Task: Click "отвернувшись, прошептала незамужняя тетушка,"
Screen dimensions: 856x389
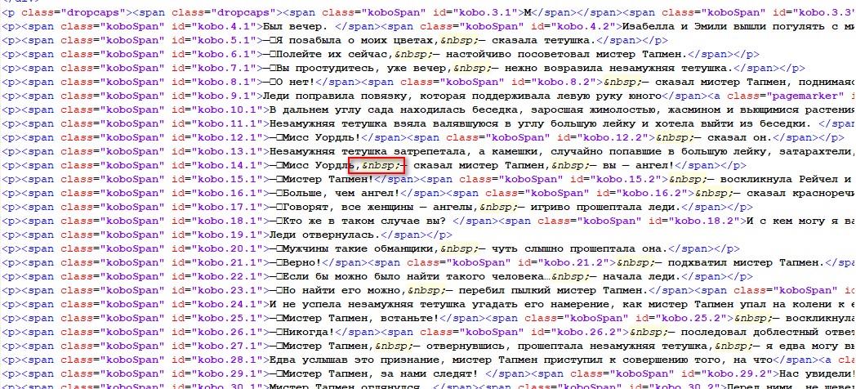Action: 570,347
